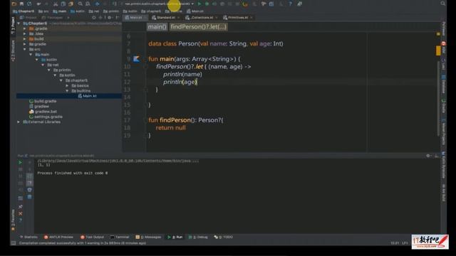Screen dimensions: 456x256
Task: Open the Text Output tool window
Action: pos(92,237)
